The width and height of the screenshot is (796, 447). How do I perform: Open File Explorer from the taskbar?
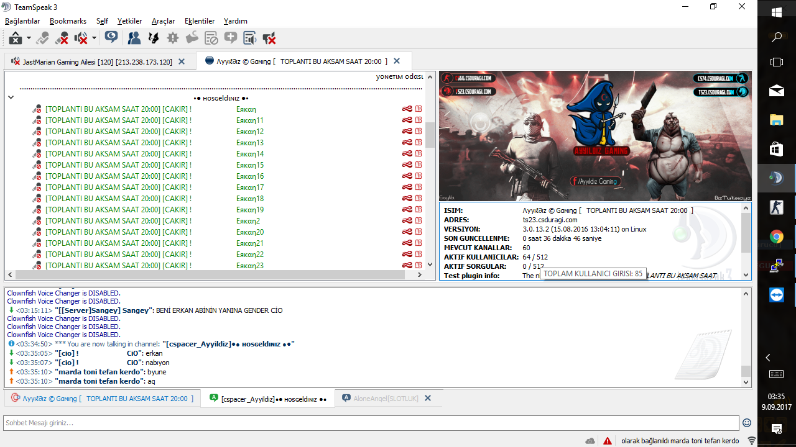(x=776, y=120)
